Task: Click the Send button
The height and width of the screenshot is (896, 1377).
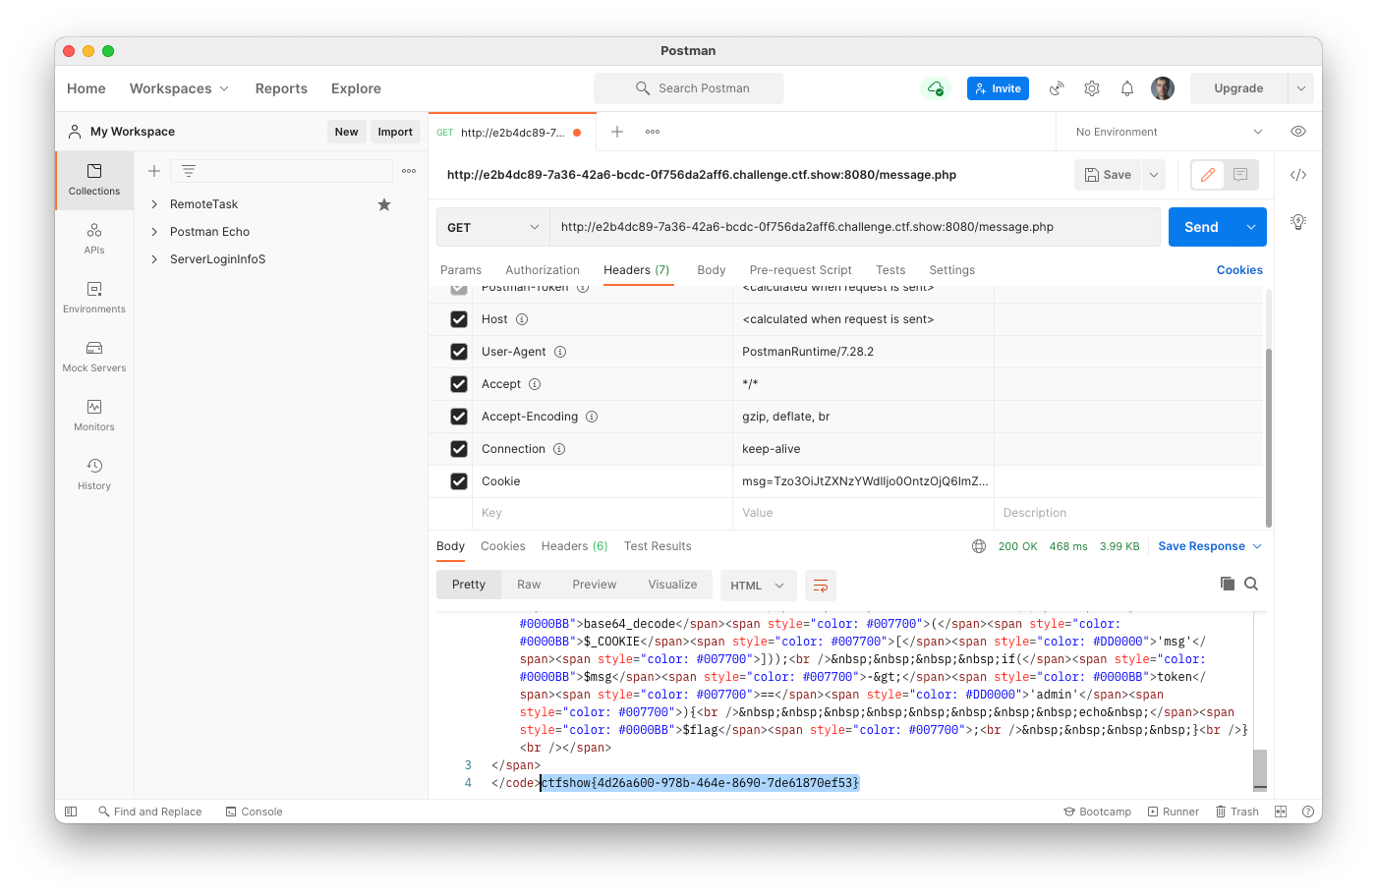Action: 1201,226
